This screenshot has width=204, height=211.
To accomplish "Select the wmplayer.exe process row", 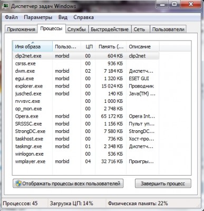I will click(x=86, y=161).
